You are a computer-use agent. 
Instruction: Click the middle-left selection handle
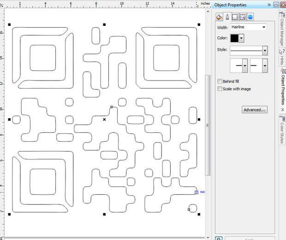pos(10,119)
